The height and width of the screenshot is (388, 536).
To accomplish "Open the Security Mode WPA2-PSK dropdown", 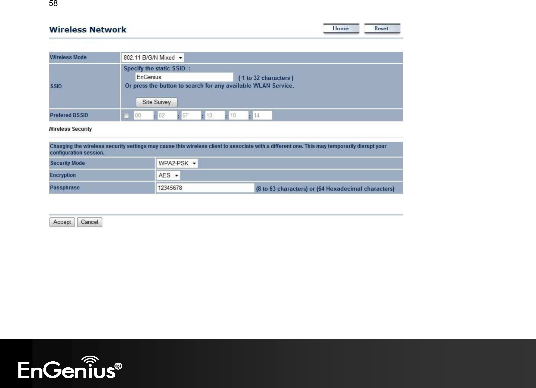I will 177,163.
